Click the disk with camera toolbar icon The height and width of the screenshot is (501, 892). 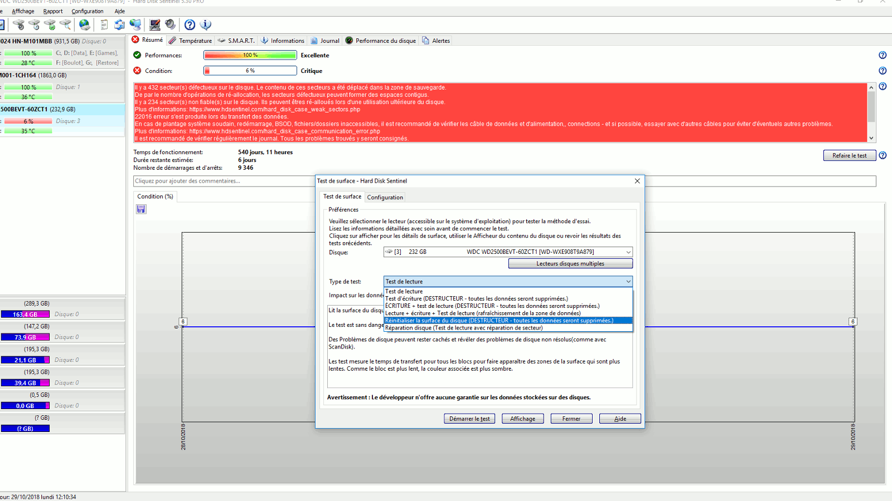(18, 24)
